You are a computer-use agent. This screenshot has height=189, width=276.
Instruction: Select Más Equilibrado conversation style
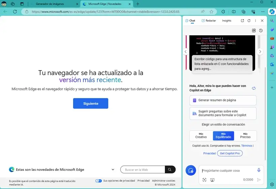click(x=223, y=136)
